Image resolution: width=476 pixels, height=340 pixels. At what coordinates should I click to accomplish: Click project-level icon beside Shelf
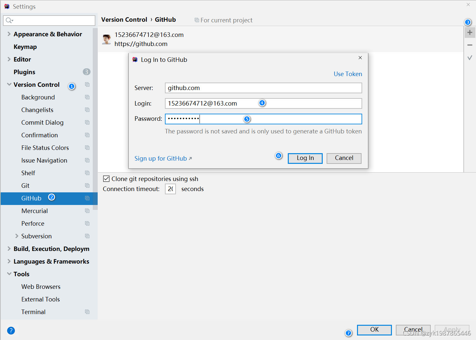coord(87,173)
